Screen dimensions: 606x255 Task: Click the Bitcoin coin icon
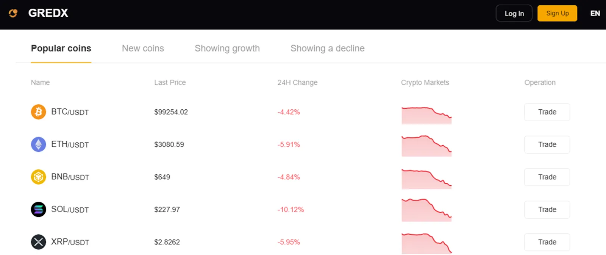pos(38,112)
